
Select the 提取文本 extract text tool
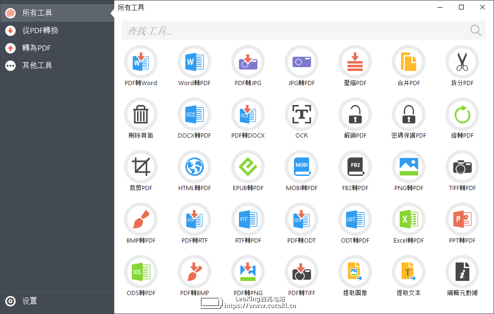click(x=408, y=272)
